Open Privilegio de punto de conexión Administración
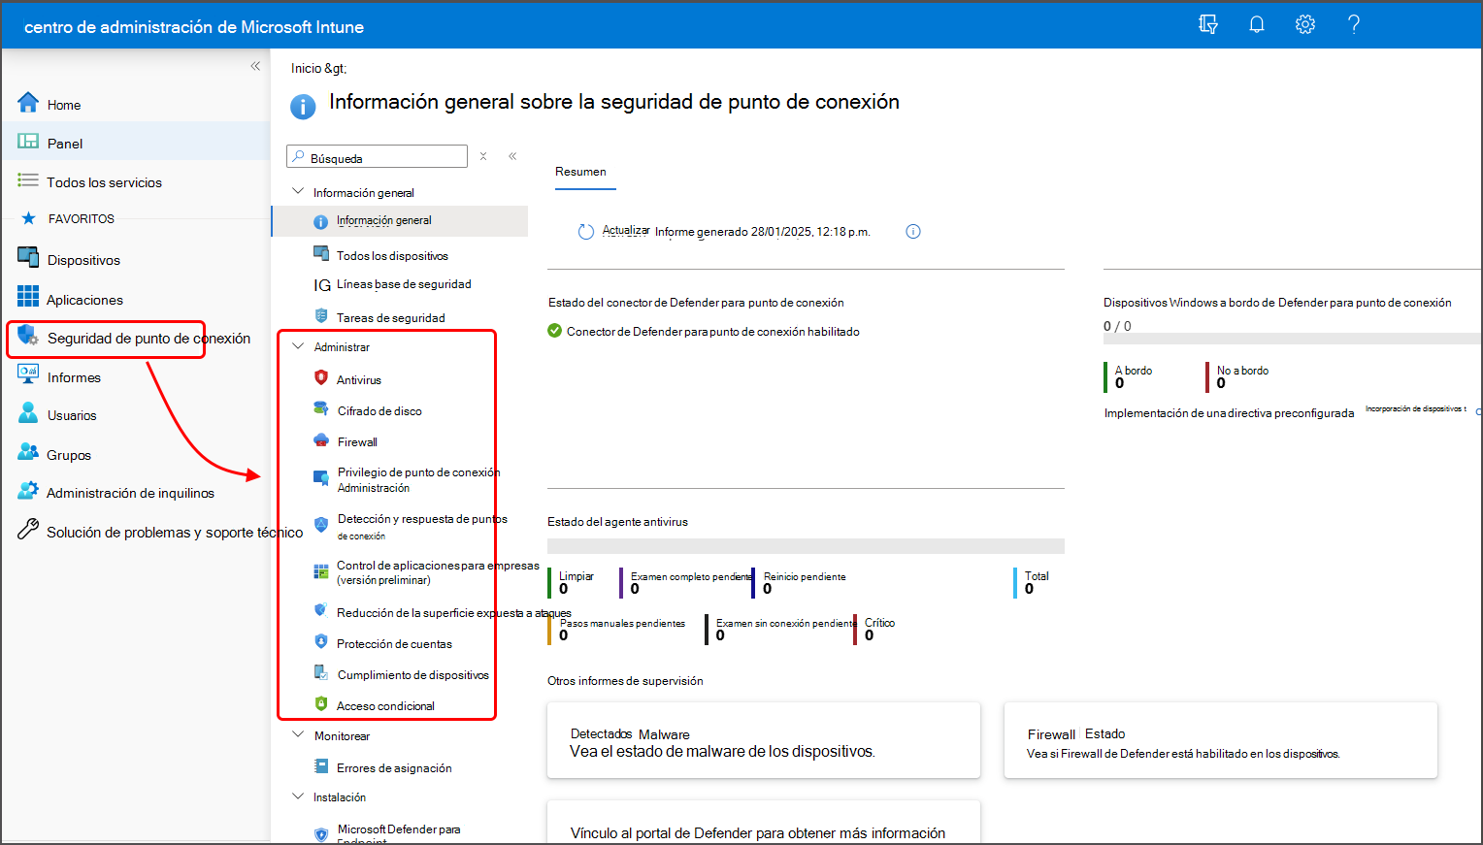1483x845 pixels. (x=418, y=480)
